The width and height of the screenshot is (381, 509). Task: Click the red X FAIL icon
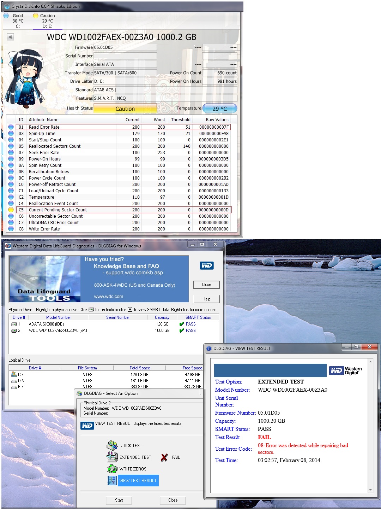(164, 457)
